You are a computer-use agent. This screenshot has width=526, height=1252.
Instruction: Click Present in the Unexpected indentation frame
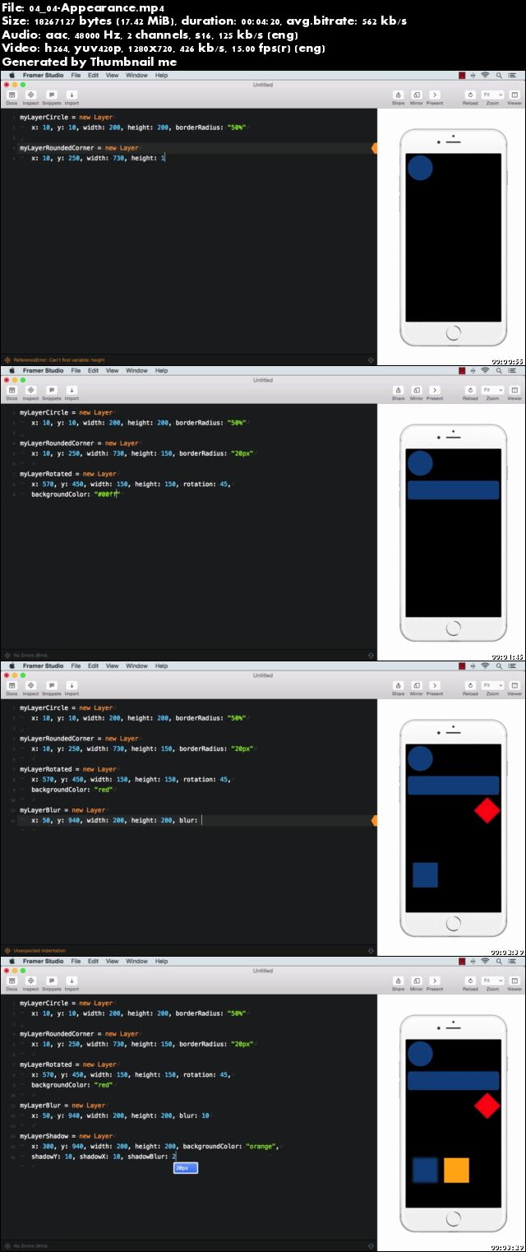[435, 688]
